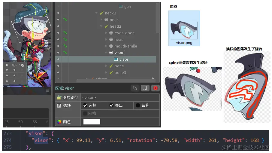Click the neck2 bone icon

coord(102,13)
